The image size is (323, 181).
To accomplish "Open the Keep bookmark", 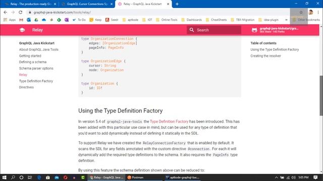I will [x=95, y=20].
